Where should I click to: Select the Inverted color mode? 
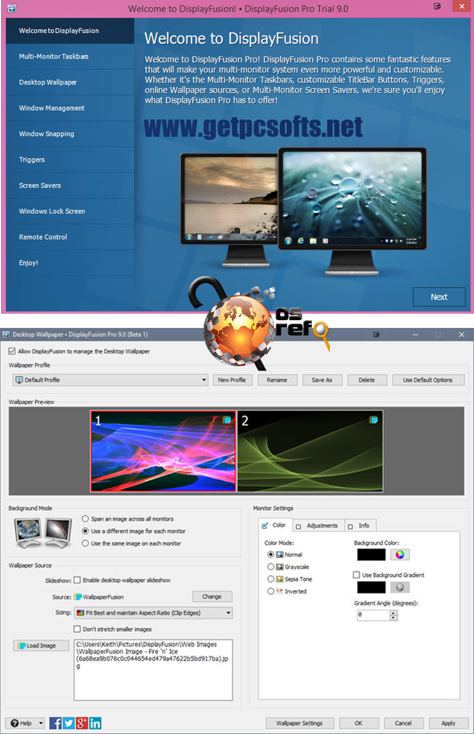point(271,591)
